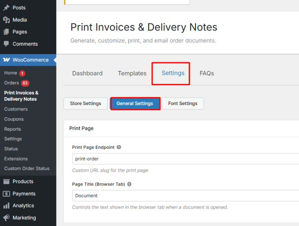Go to the FAQs tab
Image resolution: width=299 pixels, height=226 pixels.
tap(207, 73)
